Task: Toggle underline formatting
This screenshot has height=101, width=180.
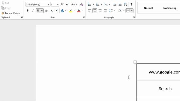Action: point(38,11)
